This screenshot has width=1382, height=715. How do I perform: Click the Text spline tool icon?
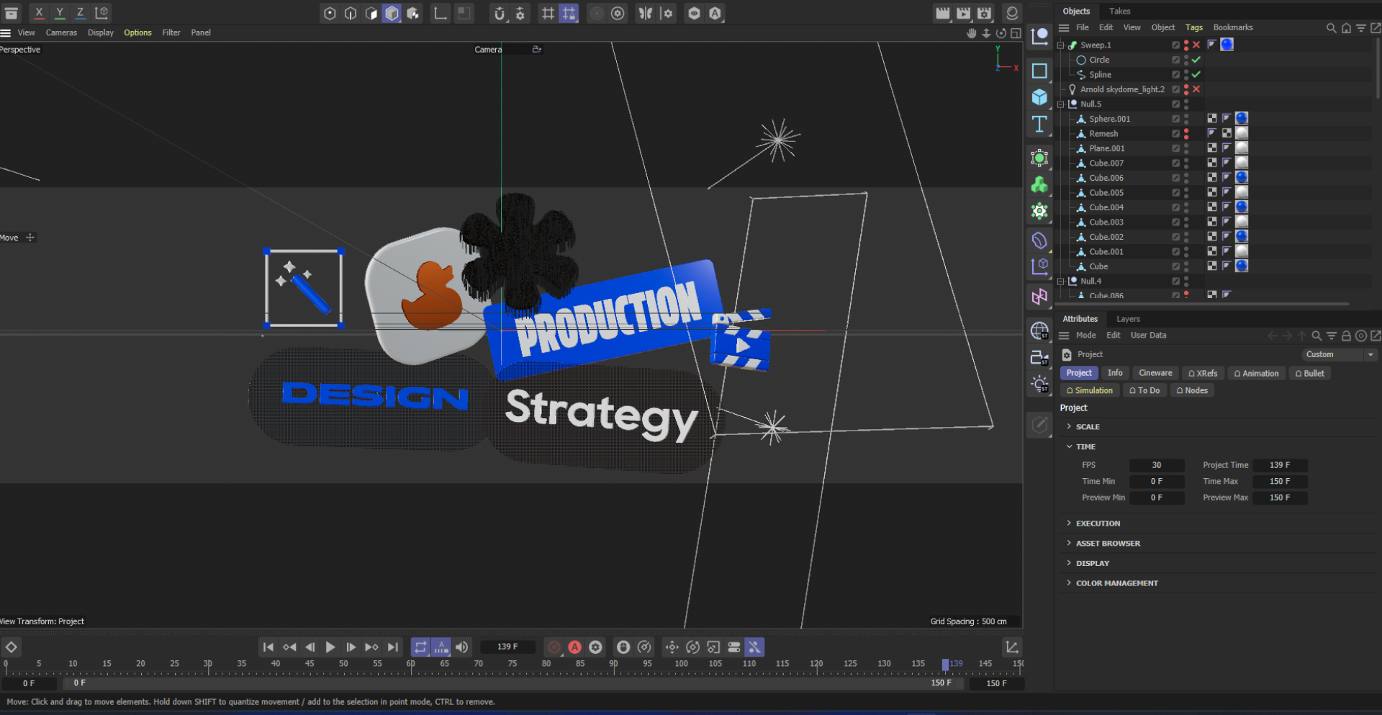1039,124
